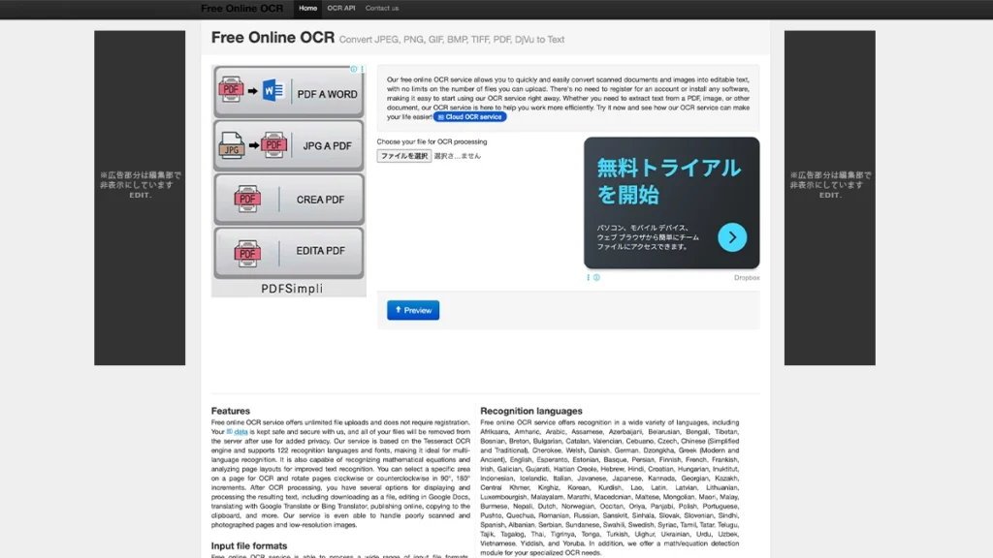Click the Word icon in PDF A WORD
This screenshot has height=558, width=993.
click(x=272, y=90)
